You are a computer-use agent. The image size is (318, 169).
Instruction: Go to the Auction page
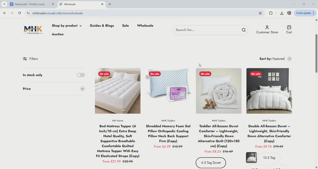(58, 34)
